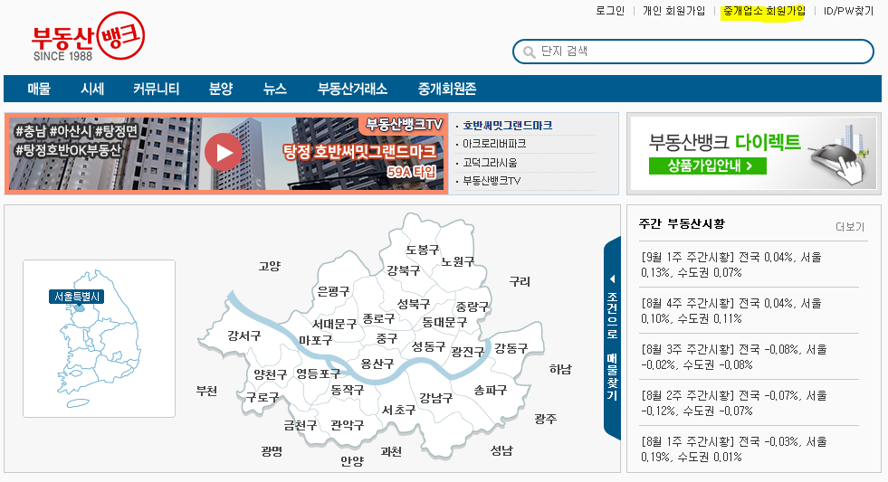This screenshot has height=482, width=888.
Task: Select 강동구 on the Seoul map
Action: pyautogui.click(x=511, y=348)
